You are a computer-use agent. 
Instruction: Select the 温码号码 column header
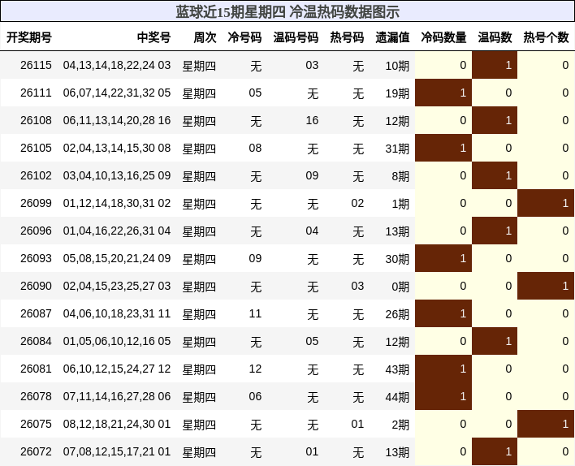pos(296,37)
